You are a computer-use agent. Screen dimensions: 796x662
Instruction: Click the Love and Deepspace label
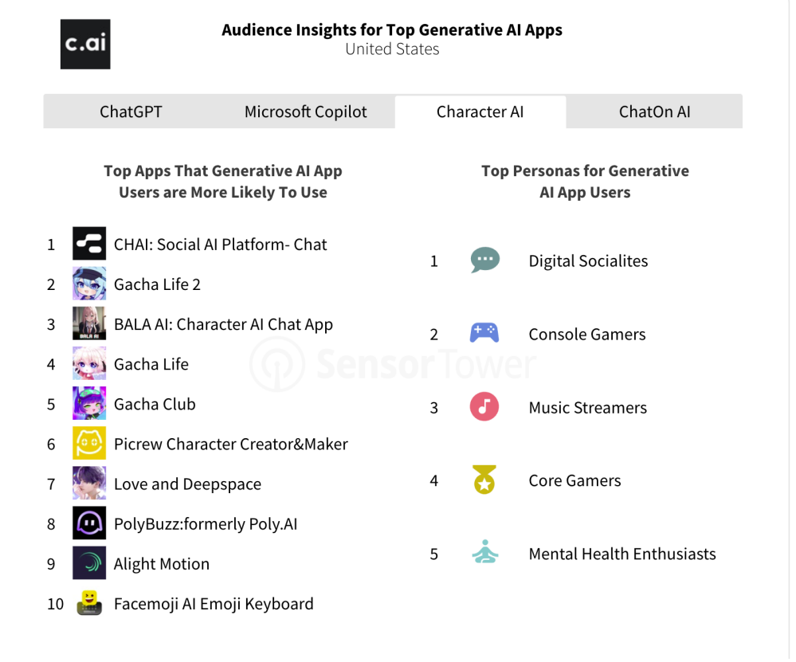click(x=187, y=484)
